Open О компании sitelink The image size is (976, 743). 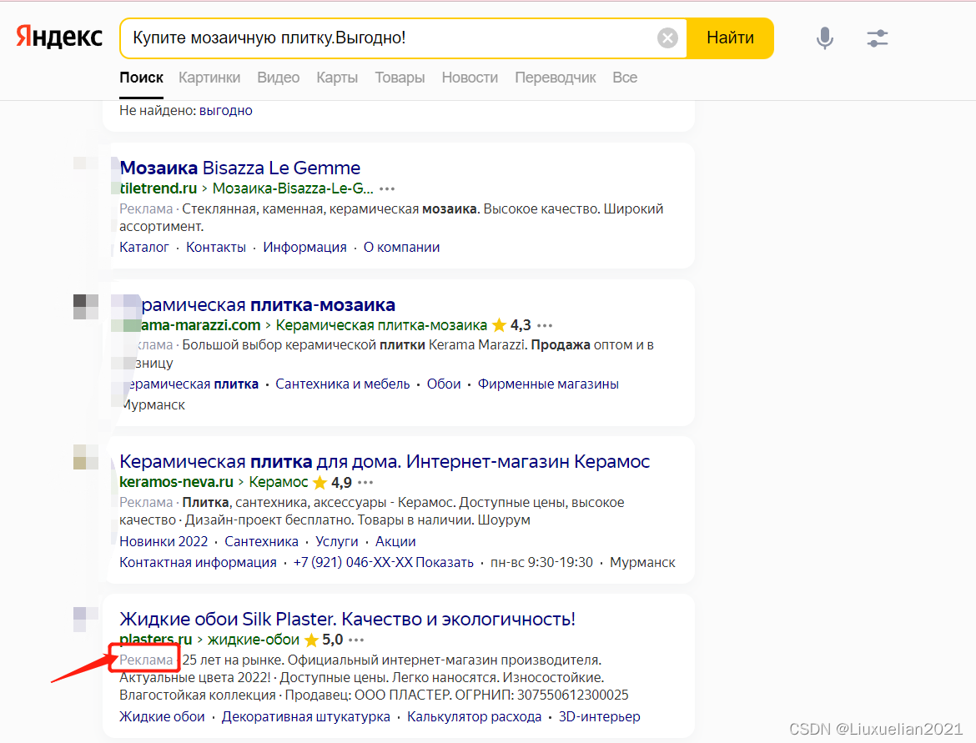[x=401, y=247]
